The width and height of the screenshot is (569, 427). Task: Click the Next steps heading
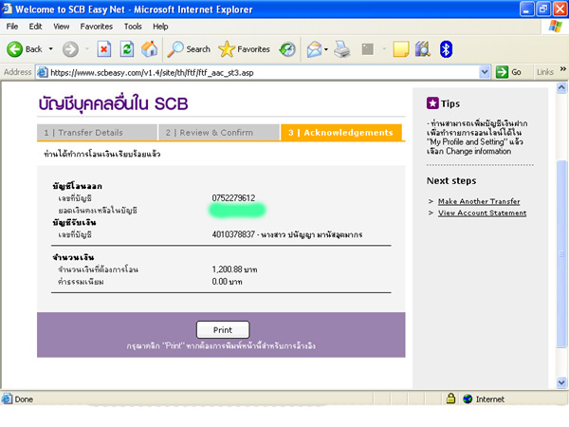pos(451,181)
